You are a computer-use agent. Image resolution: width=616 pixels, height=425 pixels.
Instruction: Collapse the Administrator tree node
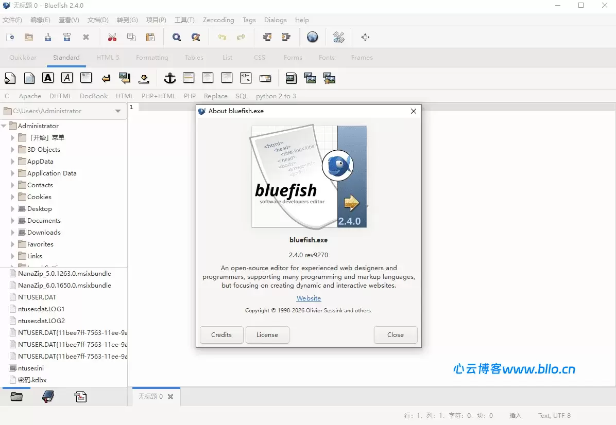coord(5,126)
